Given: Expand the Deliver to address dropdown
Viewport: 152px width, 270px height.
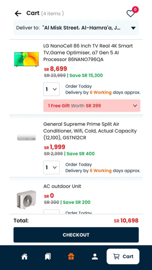Looking at the screenshot, I should click(76, 28).
